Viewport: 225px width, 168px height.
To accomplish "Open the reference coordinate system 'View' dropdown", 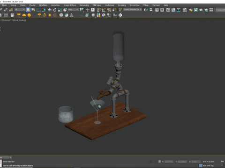I will tap(73, 10).
